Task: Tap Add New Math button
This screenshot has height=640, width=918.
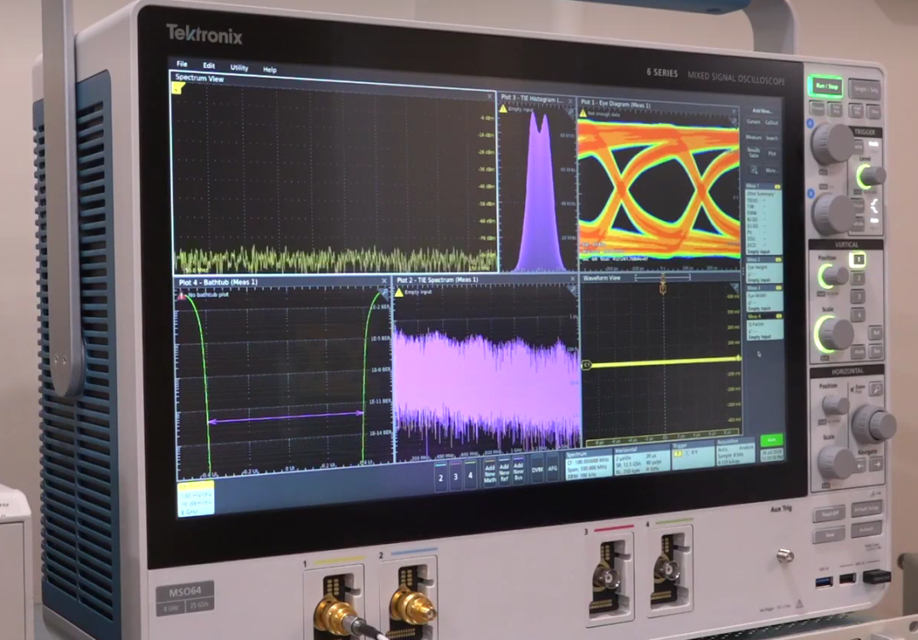Action: pyautogui.click(x=490, y=473)
